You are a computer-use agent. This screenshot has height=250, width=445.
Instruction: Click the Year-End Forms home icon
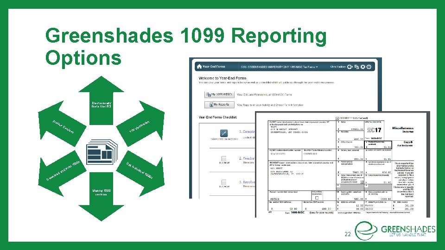point(199,67)
